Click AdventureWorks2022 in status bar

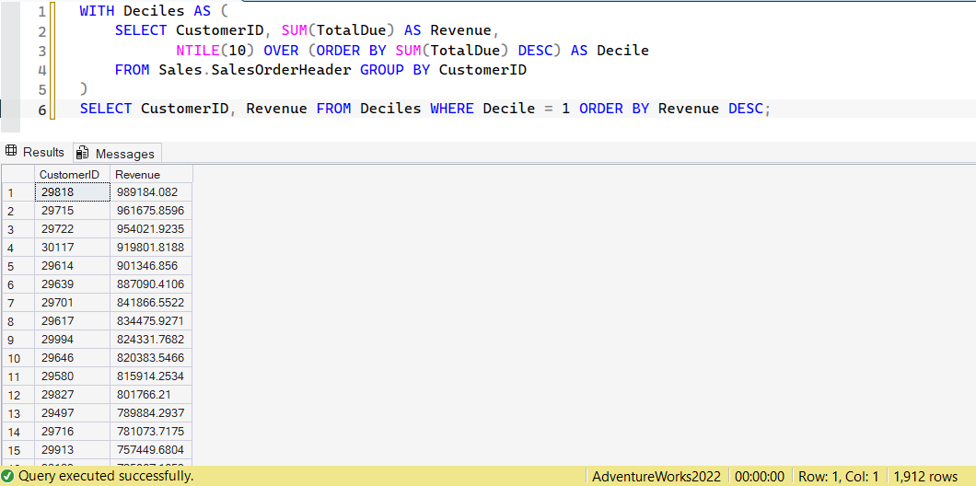[x=656, y=478]
